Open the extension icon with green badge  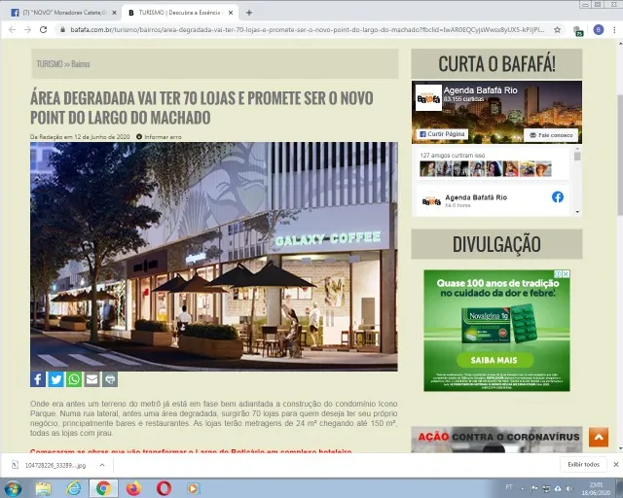pos(578,30)
